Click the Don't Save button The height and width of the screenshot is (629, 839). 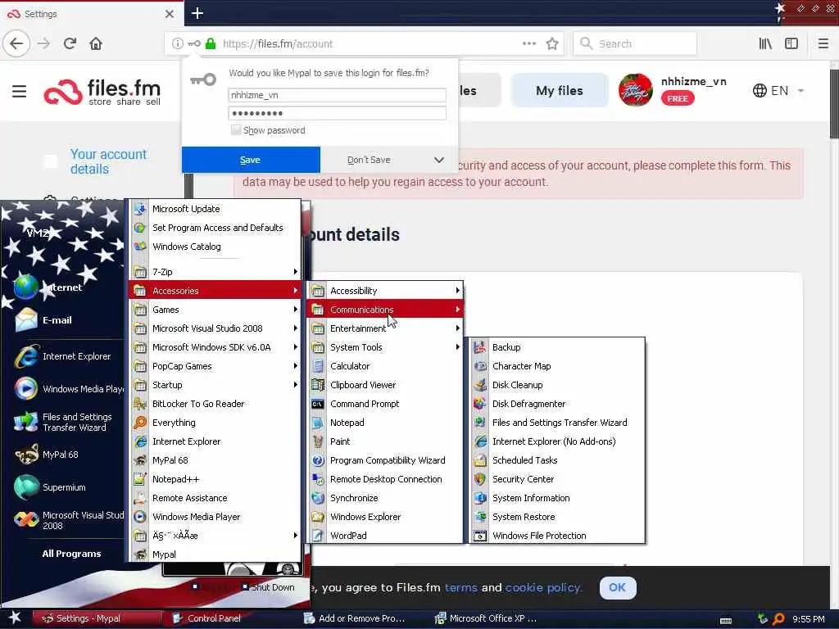[370, 160]
